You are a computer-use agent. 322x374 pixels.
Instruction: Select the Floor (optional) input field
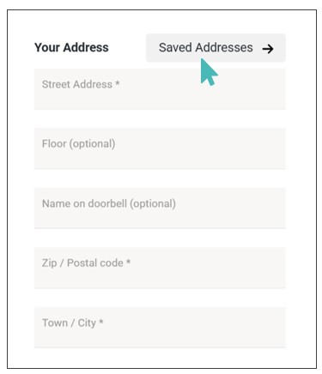(x=160, y=148)
